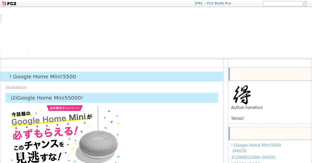Click the 'Yahoo!' profile text
Viewport: 312px width, 163px height.
(238, 118)
